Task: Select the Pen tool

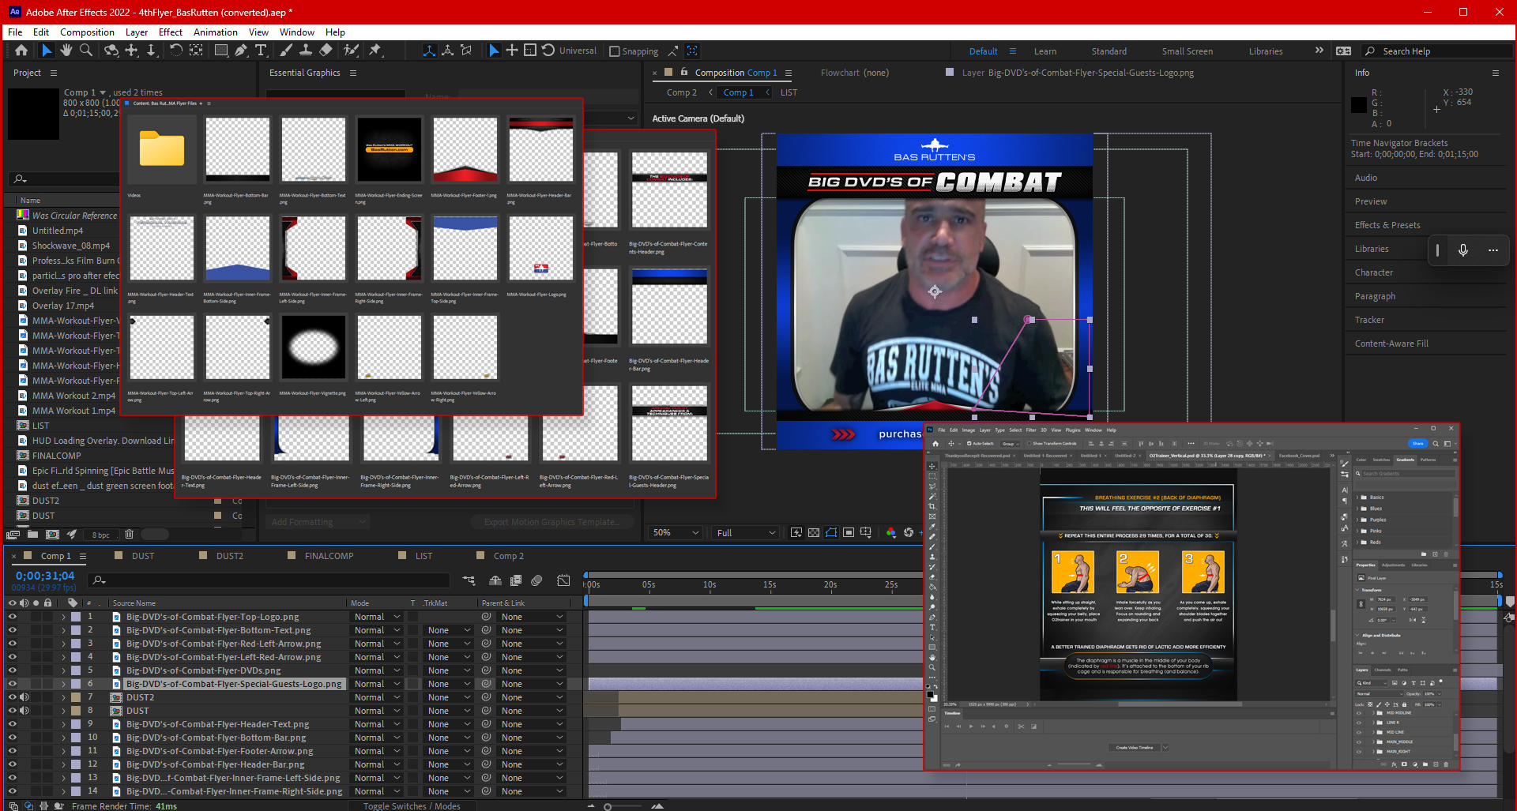Action: (x=241, y=51)
